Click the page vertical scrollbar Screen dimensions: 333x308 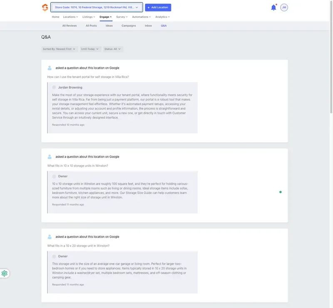pos(331,58)
